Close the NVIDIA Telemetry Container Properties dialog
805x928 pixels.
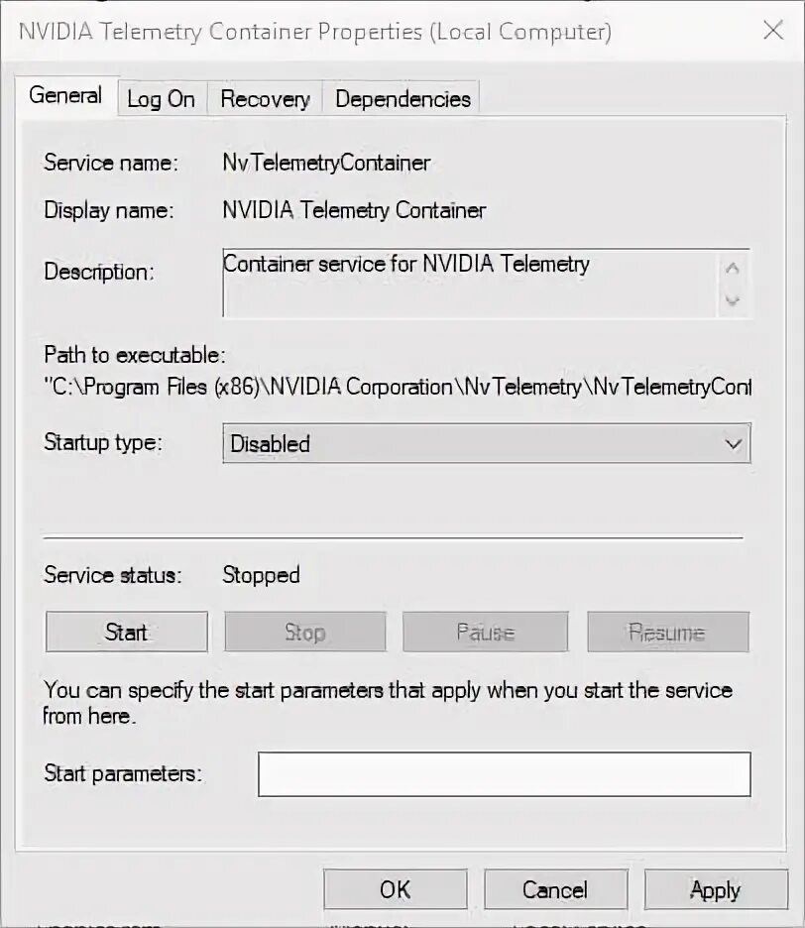tap(773, 31)
